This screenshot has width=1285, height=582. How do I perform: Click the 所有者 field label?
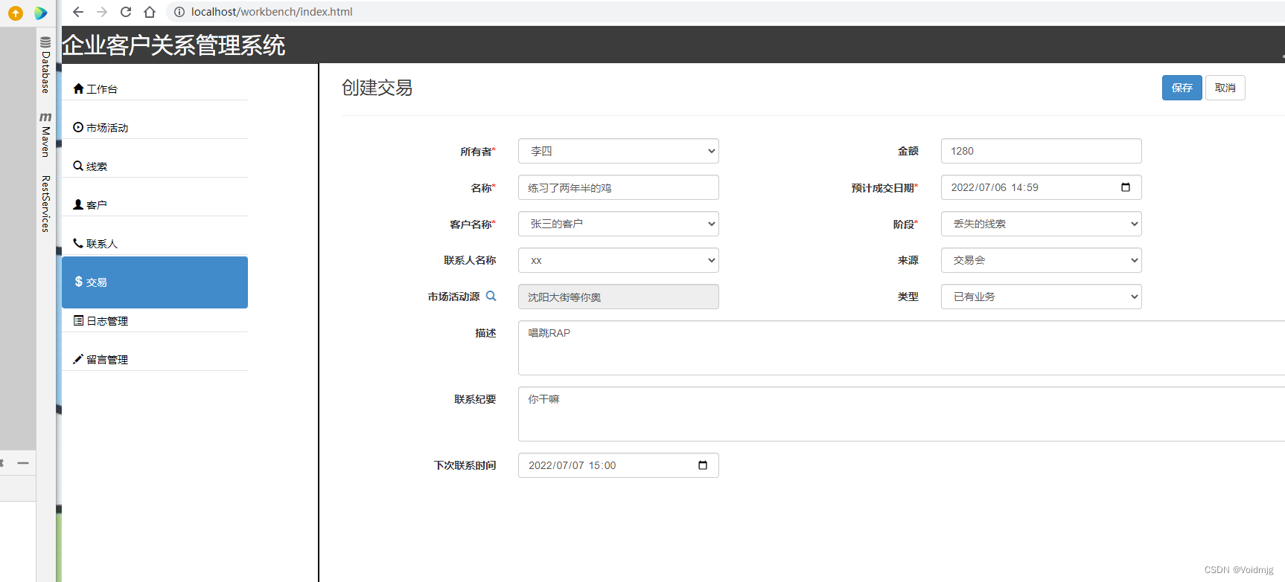click(477, 151)
